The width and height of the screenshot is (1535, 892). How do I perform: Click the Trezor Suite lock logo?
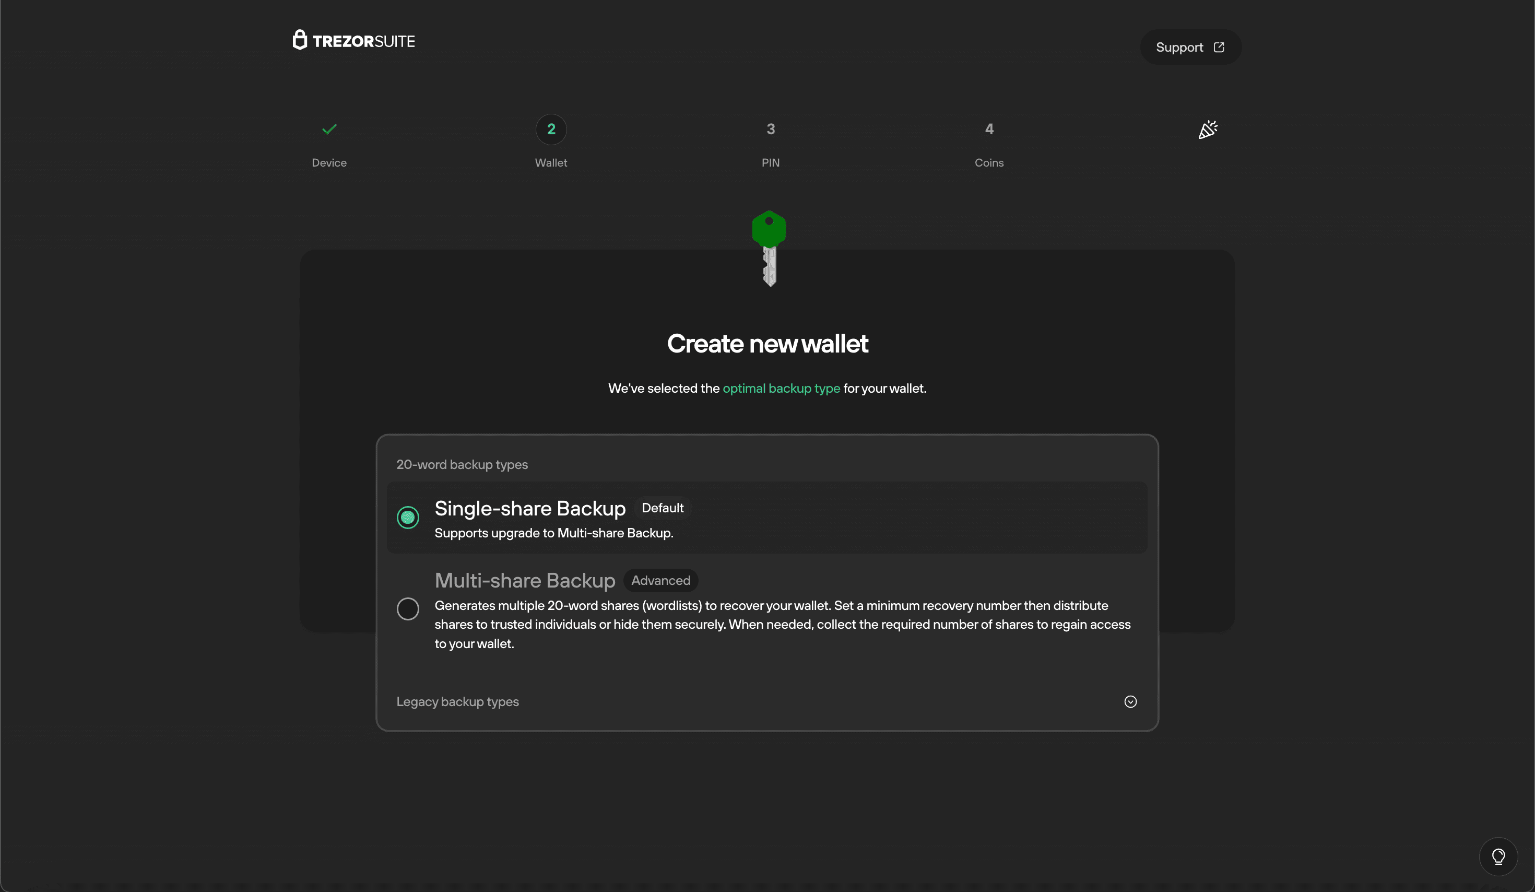[299, 40]
